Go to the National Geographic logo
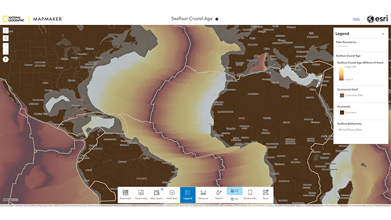 click(13, 19)
